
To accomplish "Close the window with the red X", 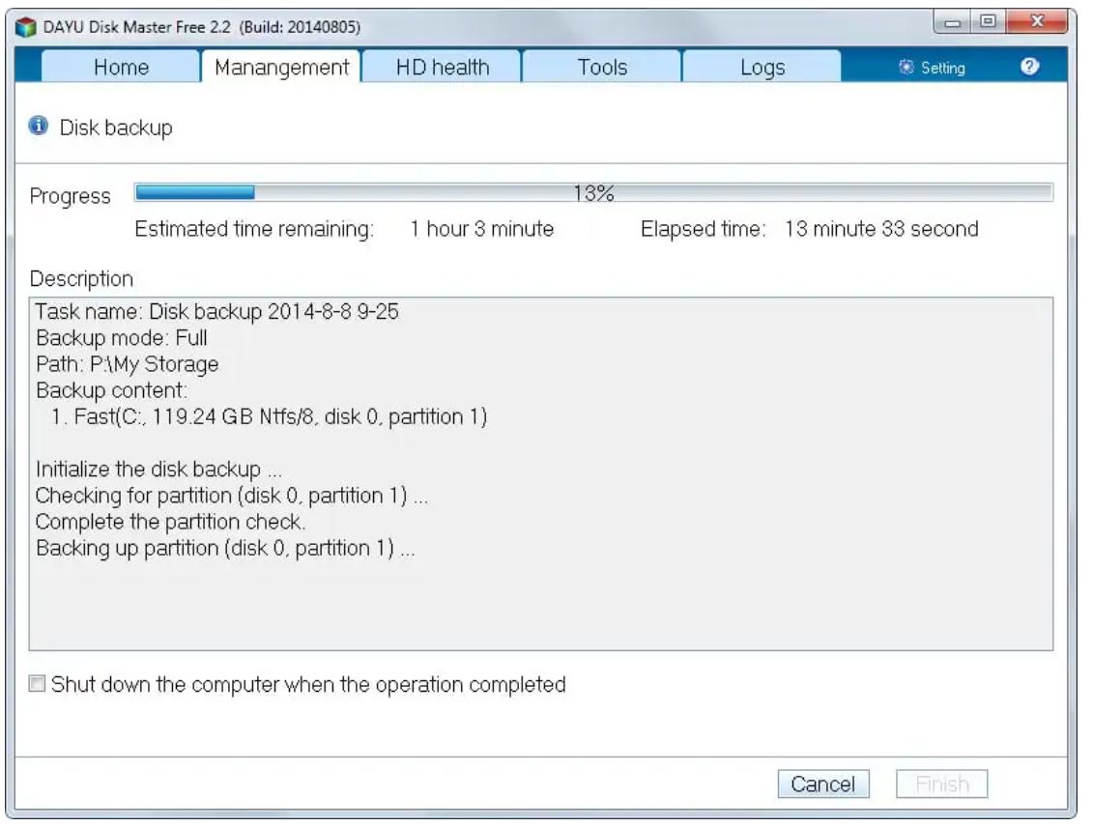I will [1034, 21].
